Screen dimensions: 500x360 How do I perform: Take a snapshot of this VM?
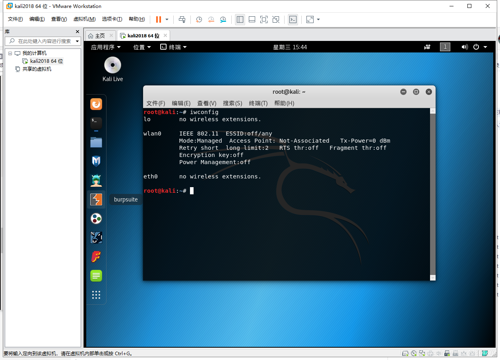click(x=199, y=19)
